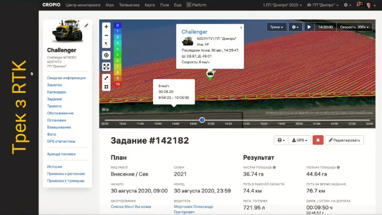
Task: Select speed legend color 0 blue
Action: (117, 25)
